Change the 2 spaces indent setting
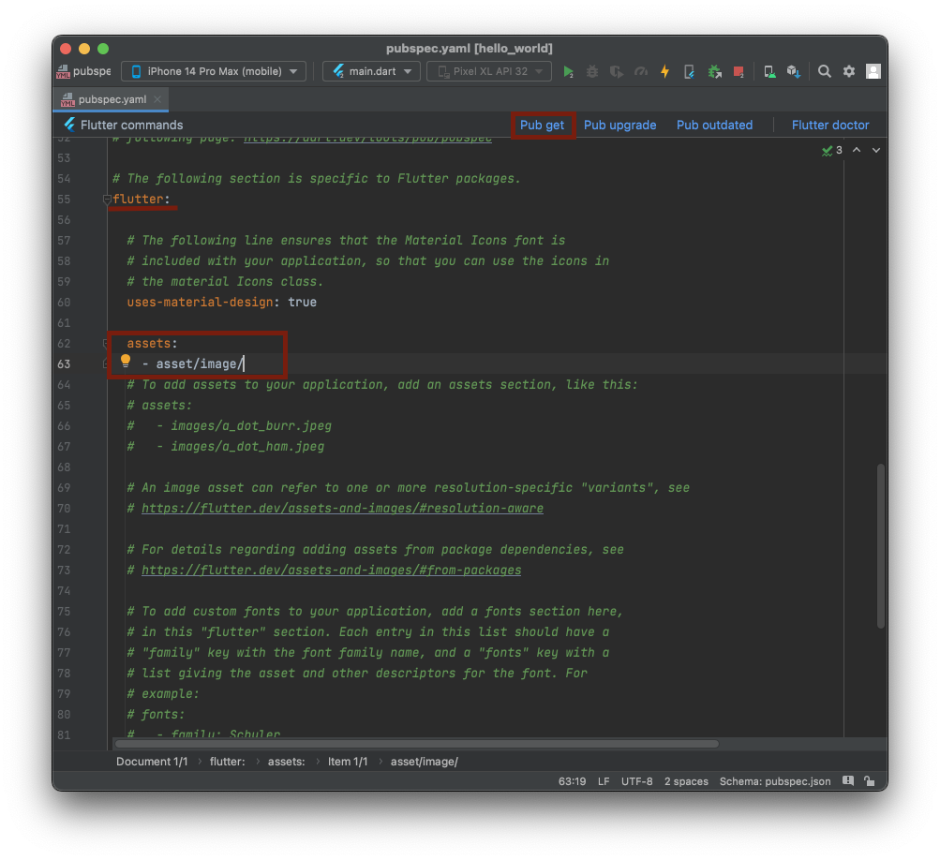This screenshot has height=860, width=940. [686, 781]
